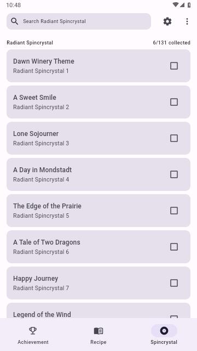Tap the Recipe book icon
197x351 pixels.
pos(99,331)
